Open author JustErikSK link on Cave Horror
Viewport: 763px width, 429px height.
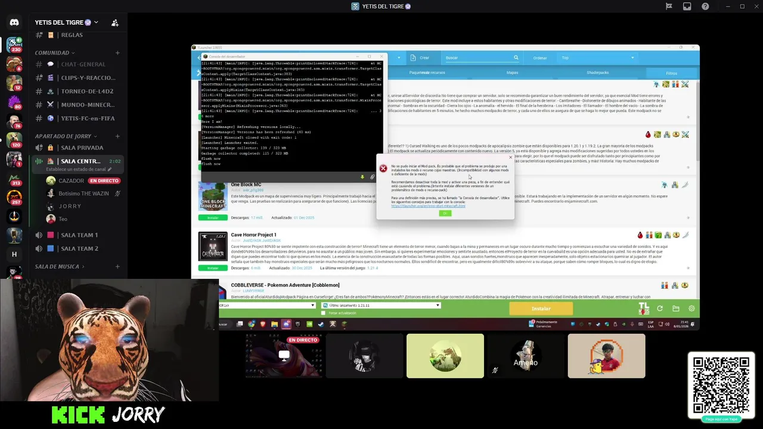260,240
